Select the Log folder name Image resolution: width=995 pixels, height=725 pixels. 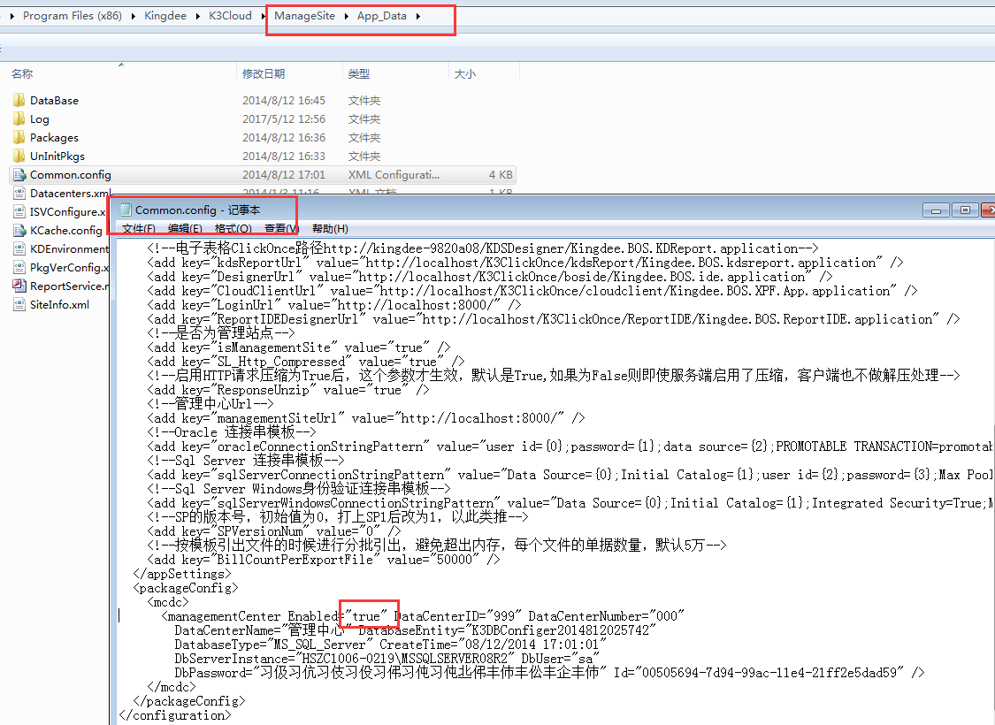(x=39, y=119)
